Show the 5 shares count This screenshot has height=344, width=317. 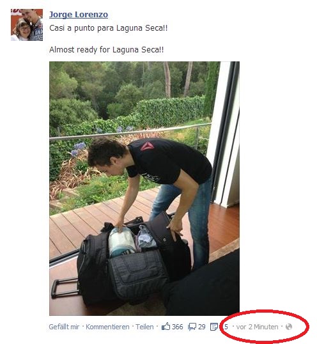[226, 327]
